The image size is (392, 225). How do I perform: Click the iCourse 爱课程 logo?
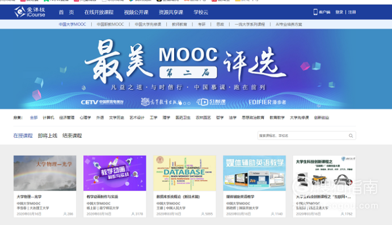pos(29,12)
